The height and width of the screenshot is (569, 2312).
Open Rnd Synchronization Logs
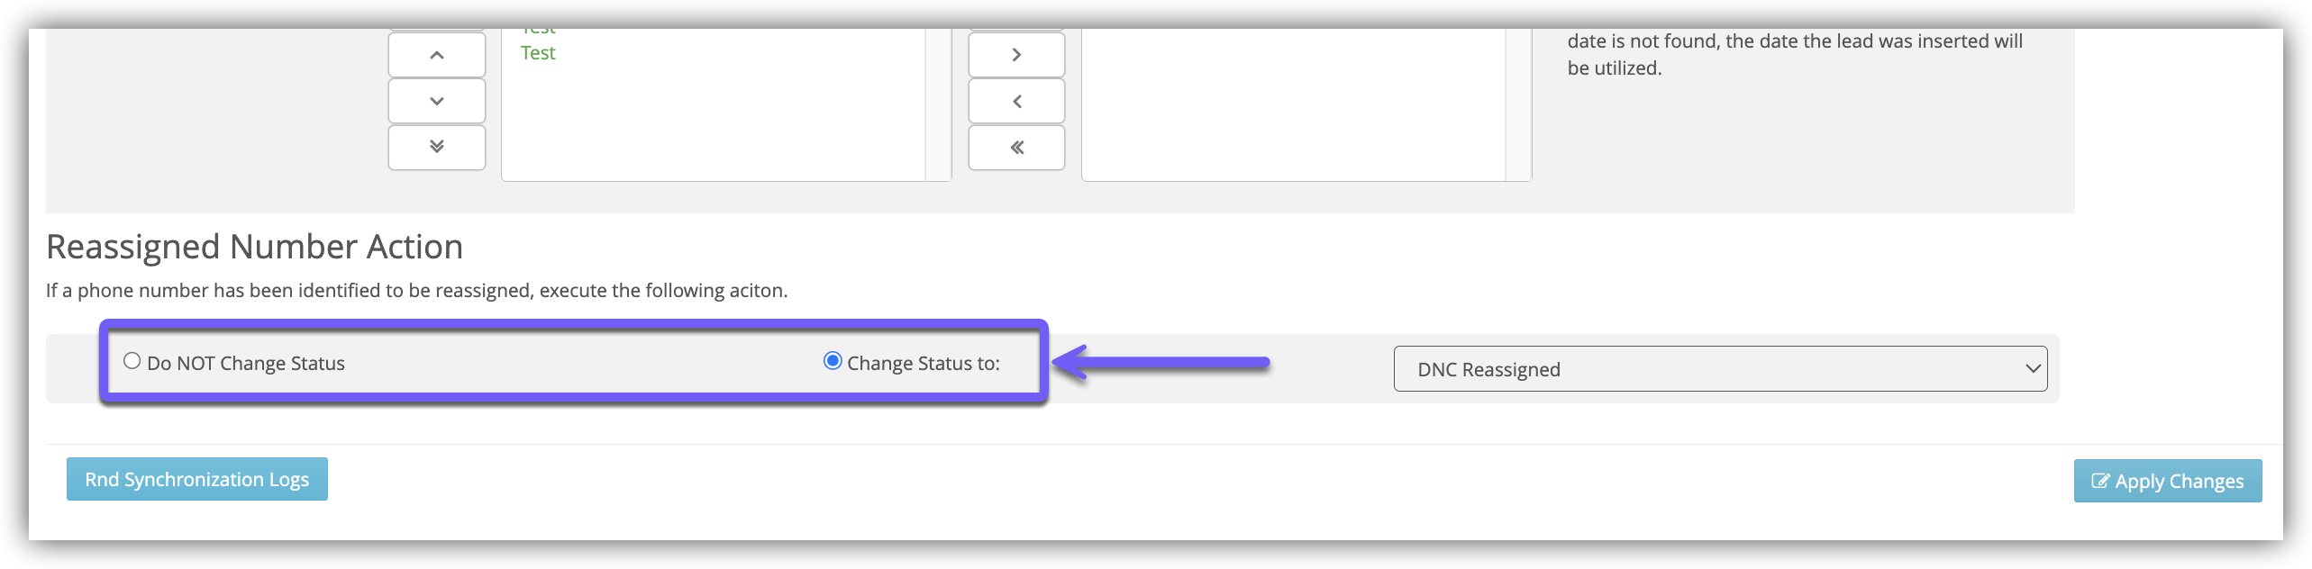(x=197, y=479)
